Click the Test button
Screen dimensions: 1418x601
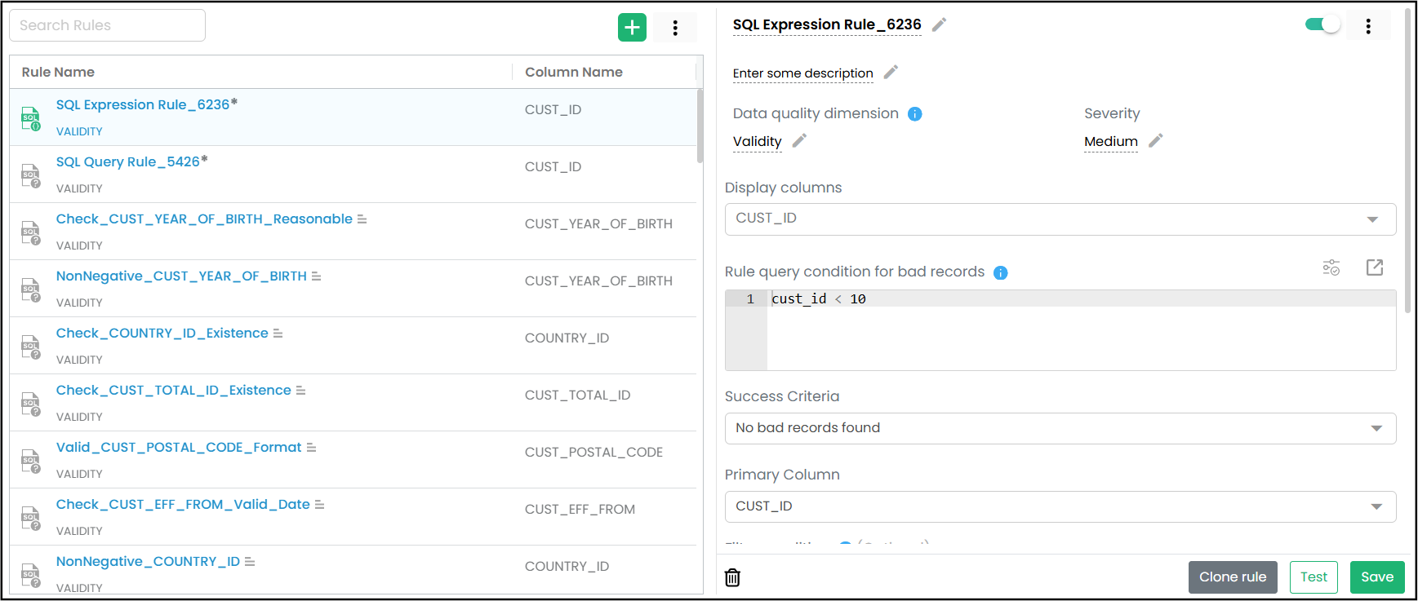point(1314,577)
